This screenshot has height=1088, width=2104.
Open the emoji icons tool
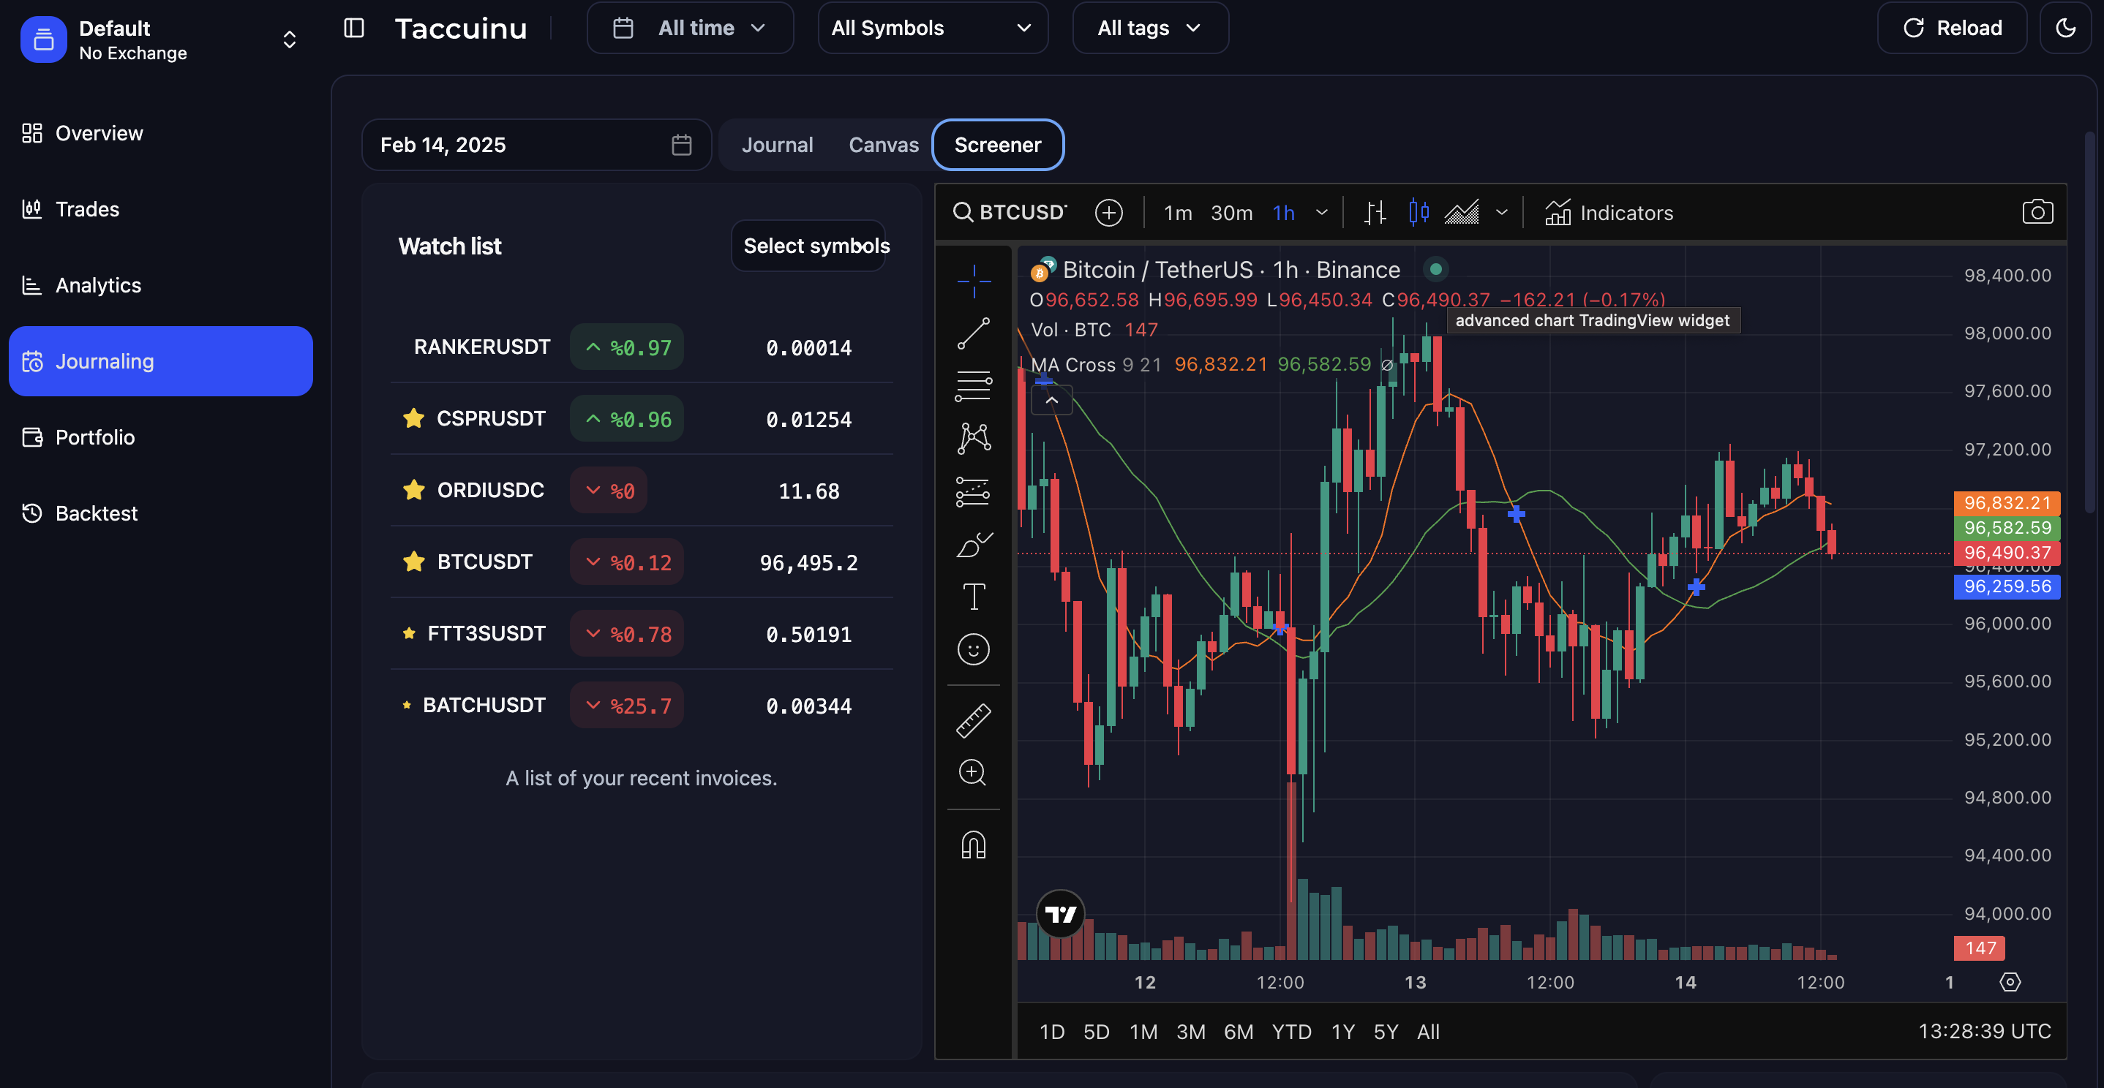[x=973, y=650]
